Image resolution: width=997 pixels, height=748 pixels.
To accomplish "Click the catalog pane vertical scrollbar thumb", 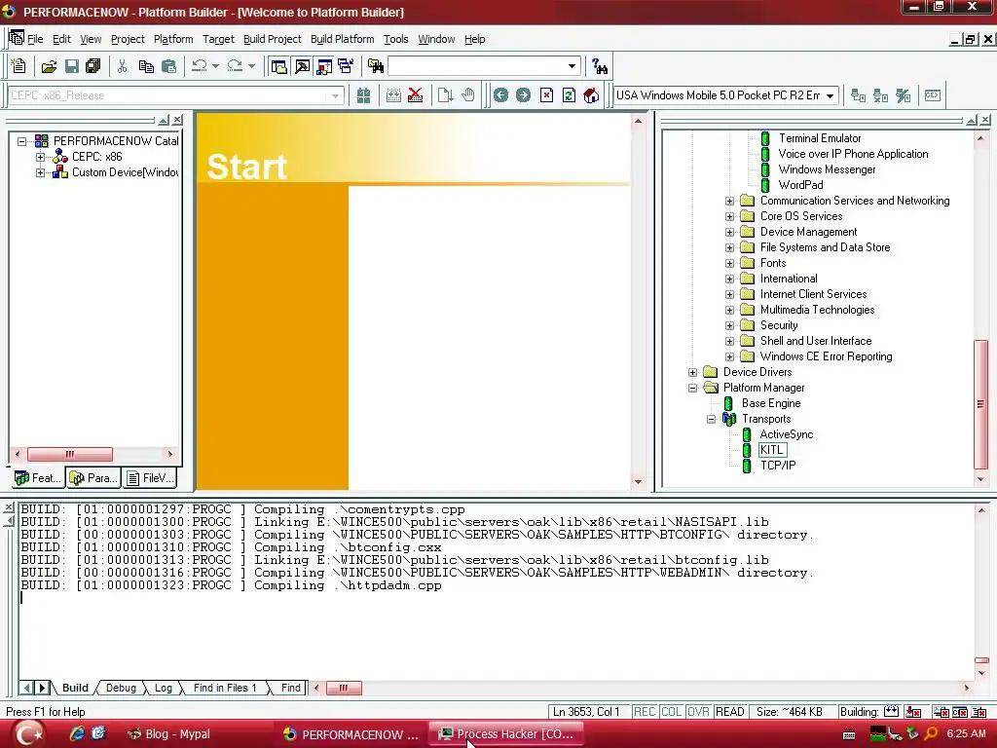I will click(980, 404).
